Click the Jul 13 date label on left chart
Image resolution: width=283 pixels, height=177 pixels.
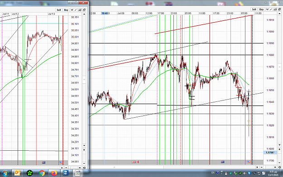tap(52, 14)
